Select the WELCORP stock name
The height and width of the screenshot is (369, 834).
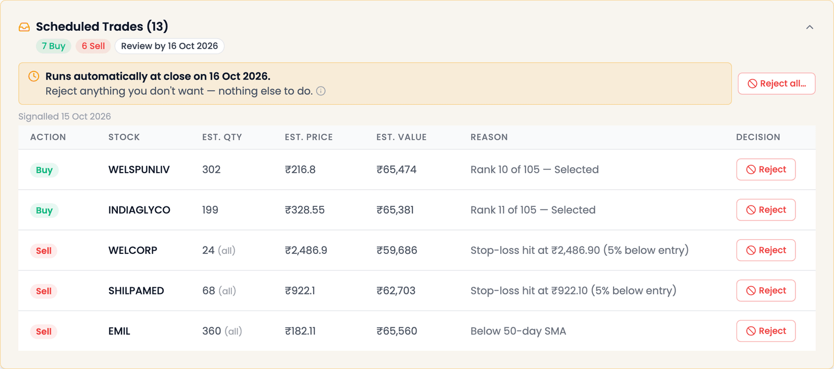[133, 250]
